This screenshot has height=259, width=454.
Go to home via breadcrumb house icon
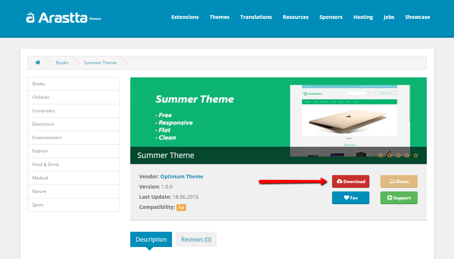[x=38, y=62]
